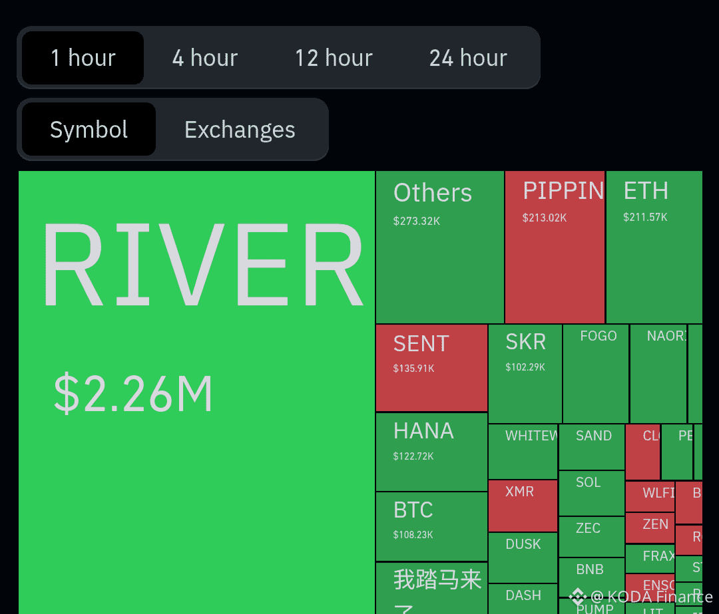Click the $273.32K Others value
The width and height of the screenshot is (719, 614).
(x=416, y=221)
